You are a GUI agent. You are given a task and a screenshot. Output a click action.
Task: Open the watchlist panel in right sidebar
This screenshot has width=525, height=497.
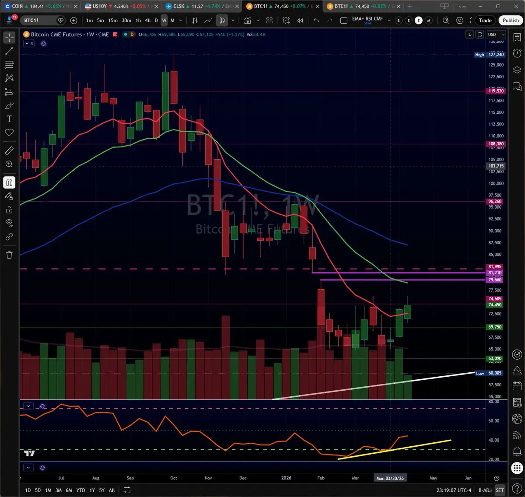point(517,38)
